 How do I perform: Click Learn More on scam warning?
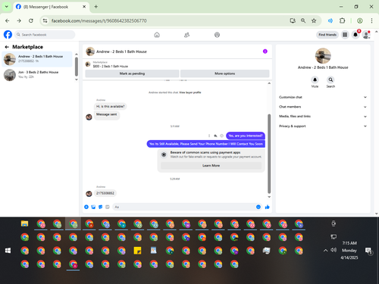pos(211,166)
